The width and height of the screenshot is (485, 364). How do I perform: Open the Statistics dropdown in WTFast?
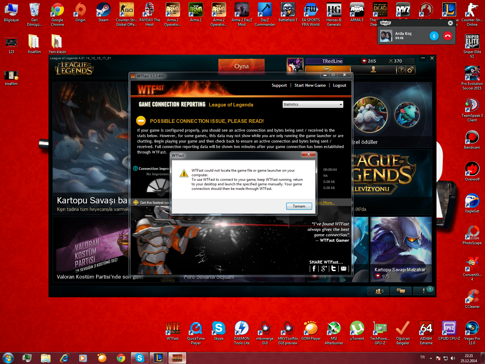click(313, 104)
